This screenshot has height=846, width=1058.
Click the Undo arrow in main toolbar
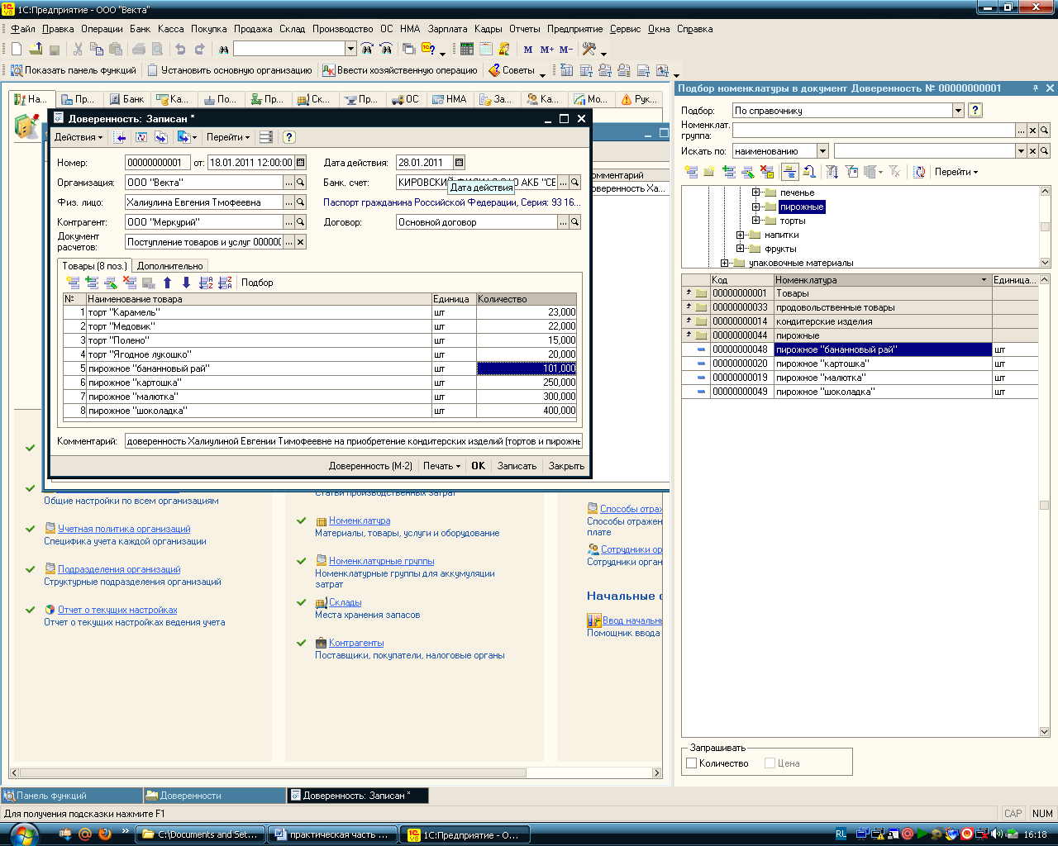pos(180,50)
